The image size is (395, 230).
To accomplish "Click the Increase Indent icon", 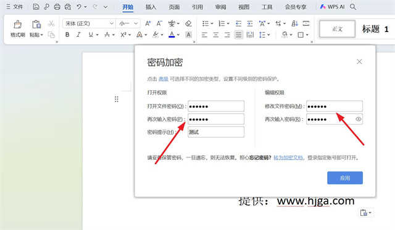I will click(x=249, y=23).
